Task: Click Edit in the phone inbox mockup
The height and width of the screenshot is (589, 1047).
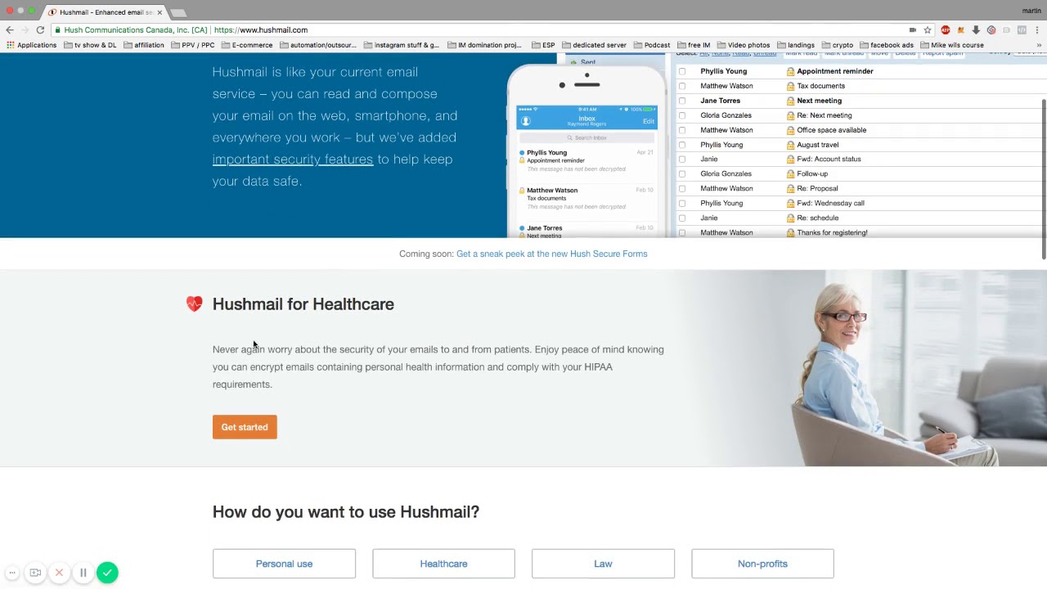Action: tap(648, 121)
